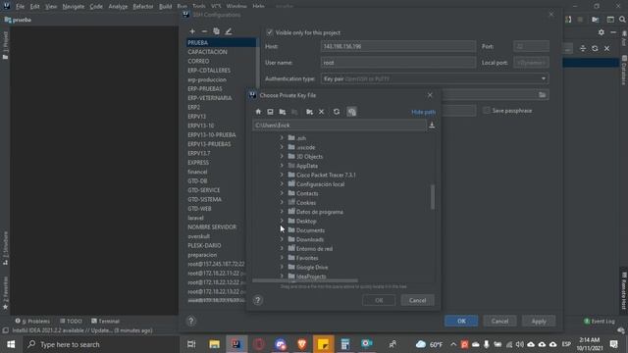The image size is (628, 353).
Task: Go to project directory in file chooser
Action: click(x=283, y=112)
